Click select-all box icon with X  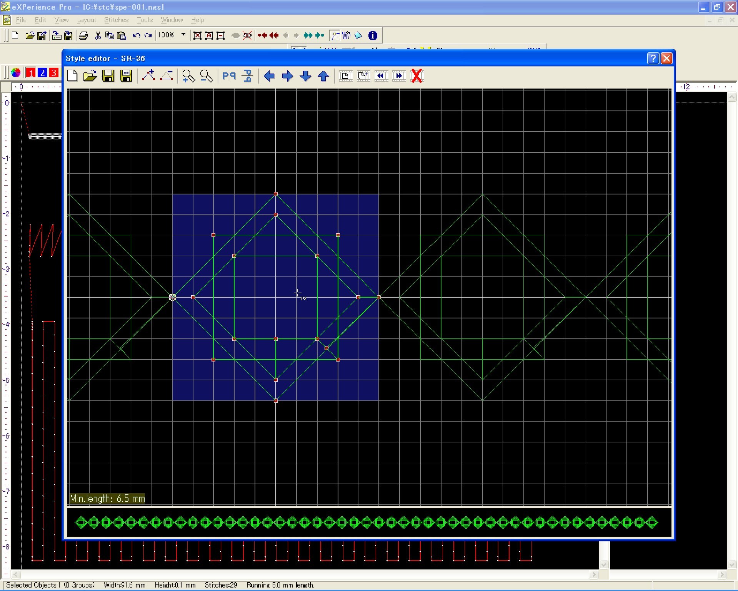197,35
